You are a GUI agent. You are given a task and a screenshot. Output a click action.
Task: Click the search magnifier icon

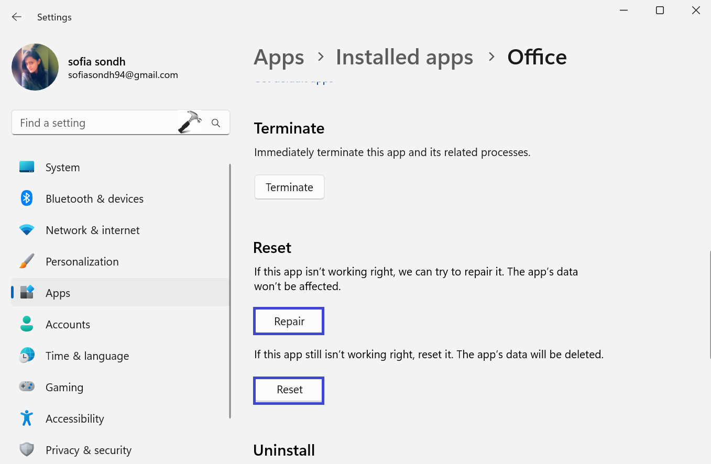point(216,123)
